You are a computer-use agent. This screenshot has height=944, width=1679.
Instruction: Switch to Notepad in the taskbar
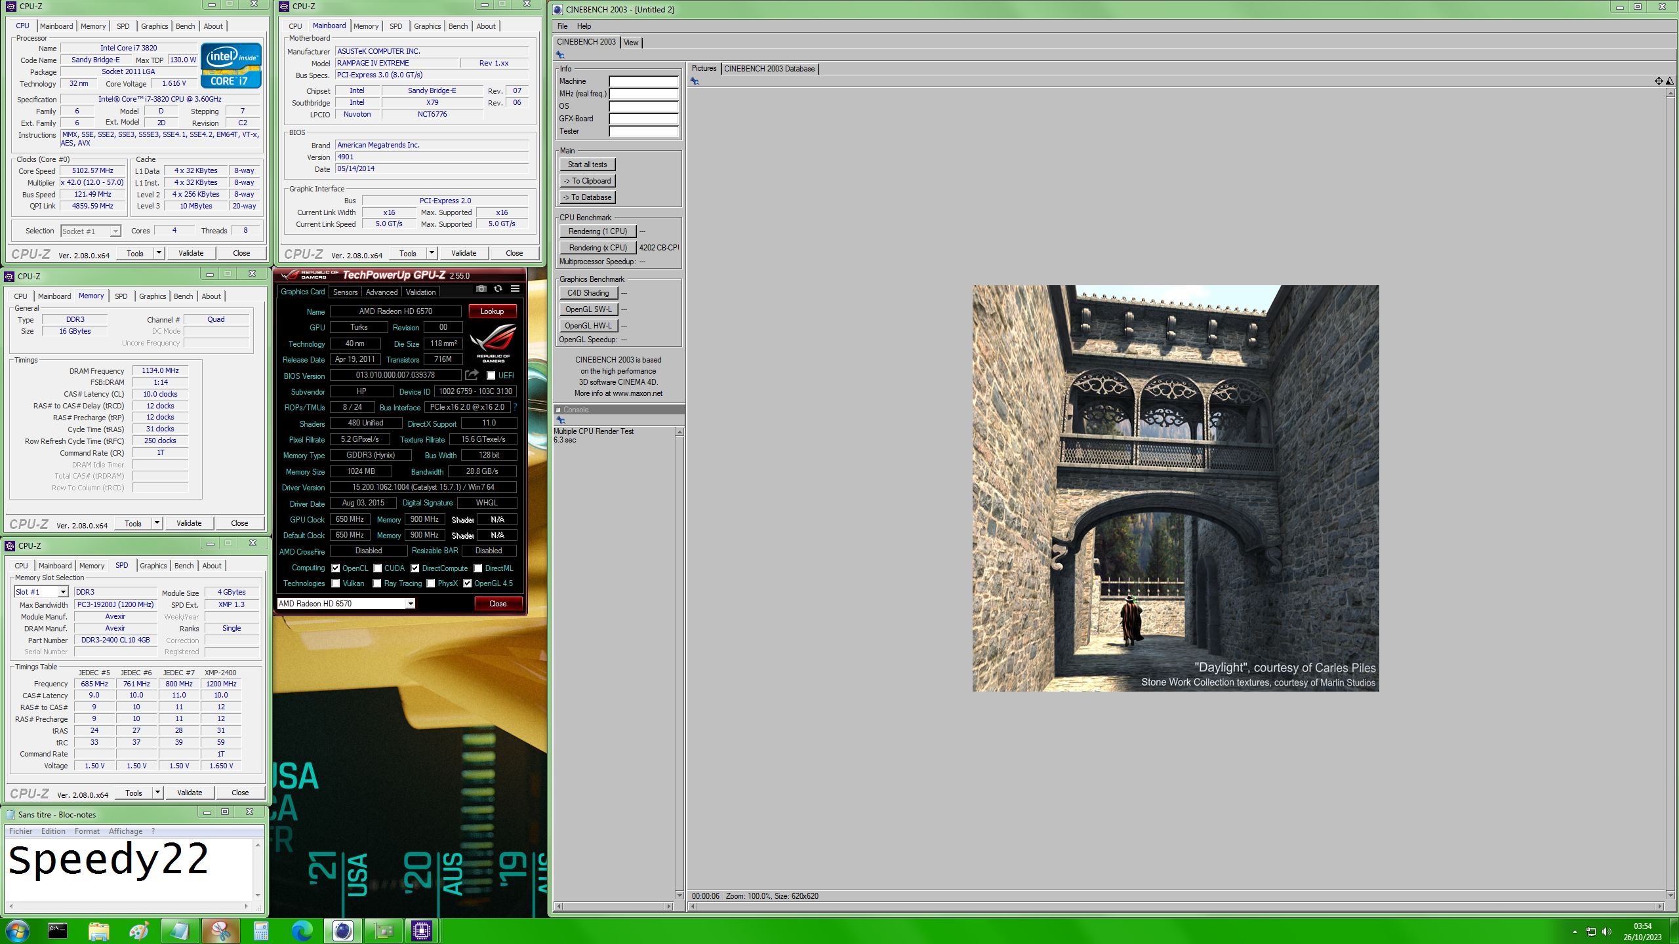click(179, 930)
